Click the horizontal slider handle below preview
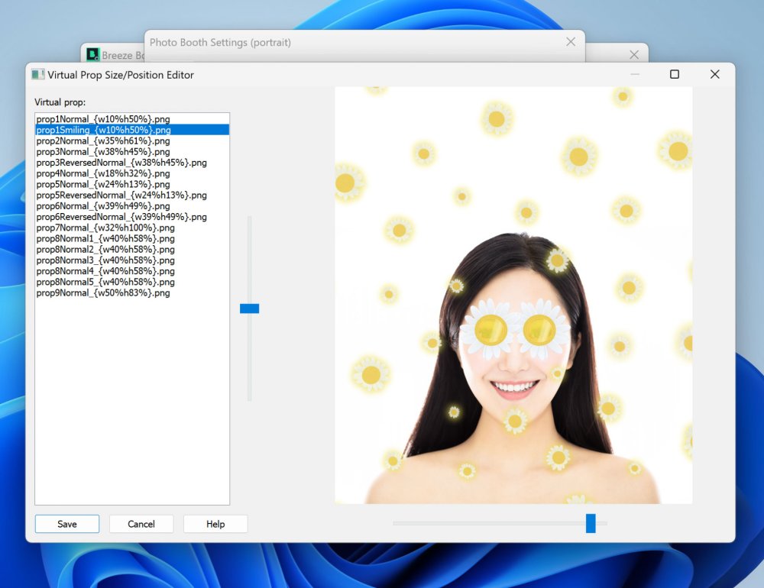 click(591, 523)
